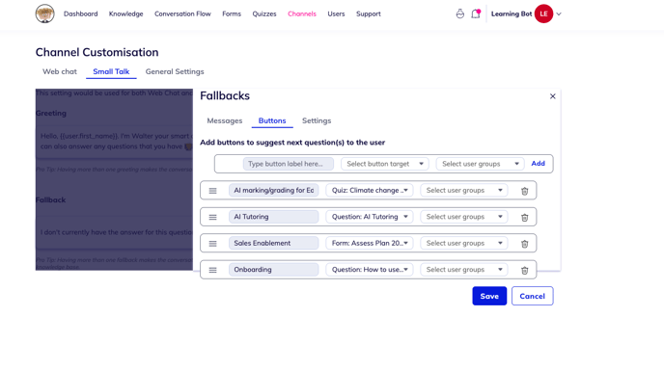Viewport: 664px width, 370px height.
Task: Click the Type button label input field
Action: point(289,164)
